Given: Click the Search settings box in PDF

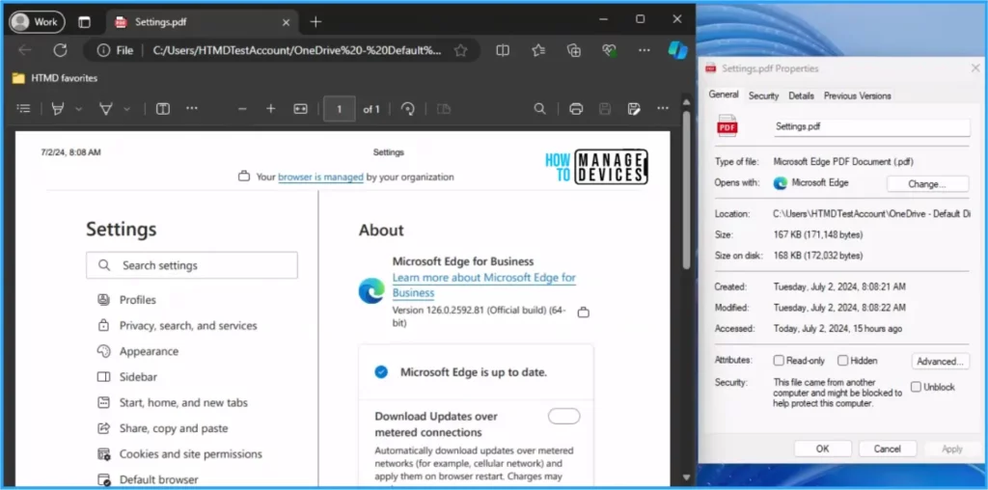Looking at the screenshot, I should [192, 265].
